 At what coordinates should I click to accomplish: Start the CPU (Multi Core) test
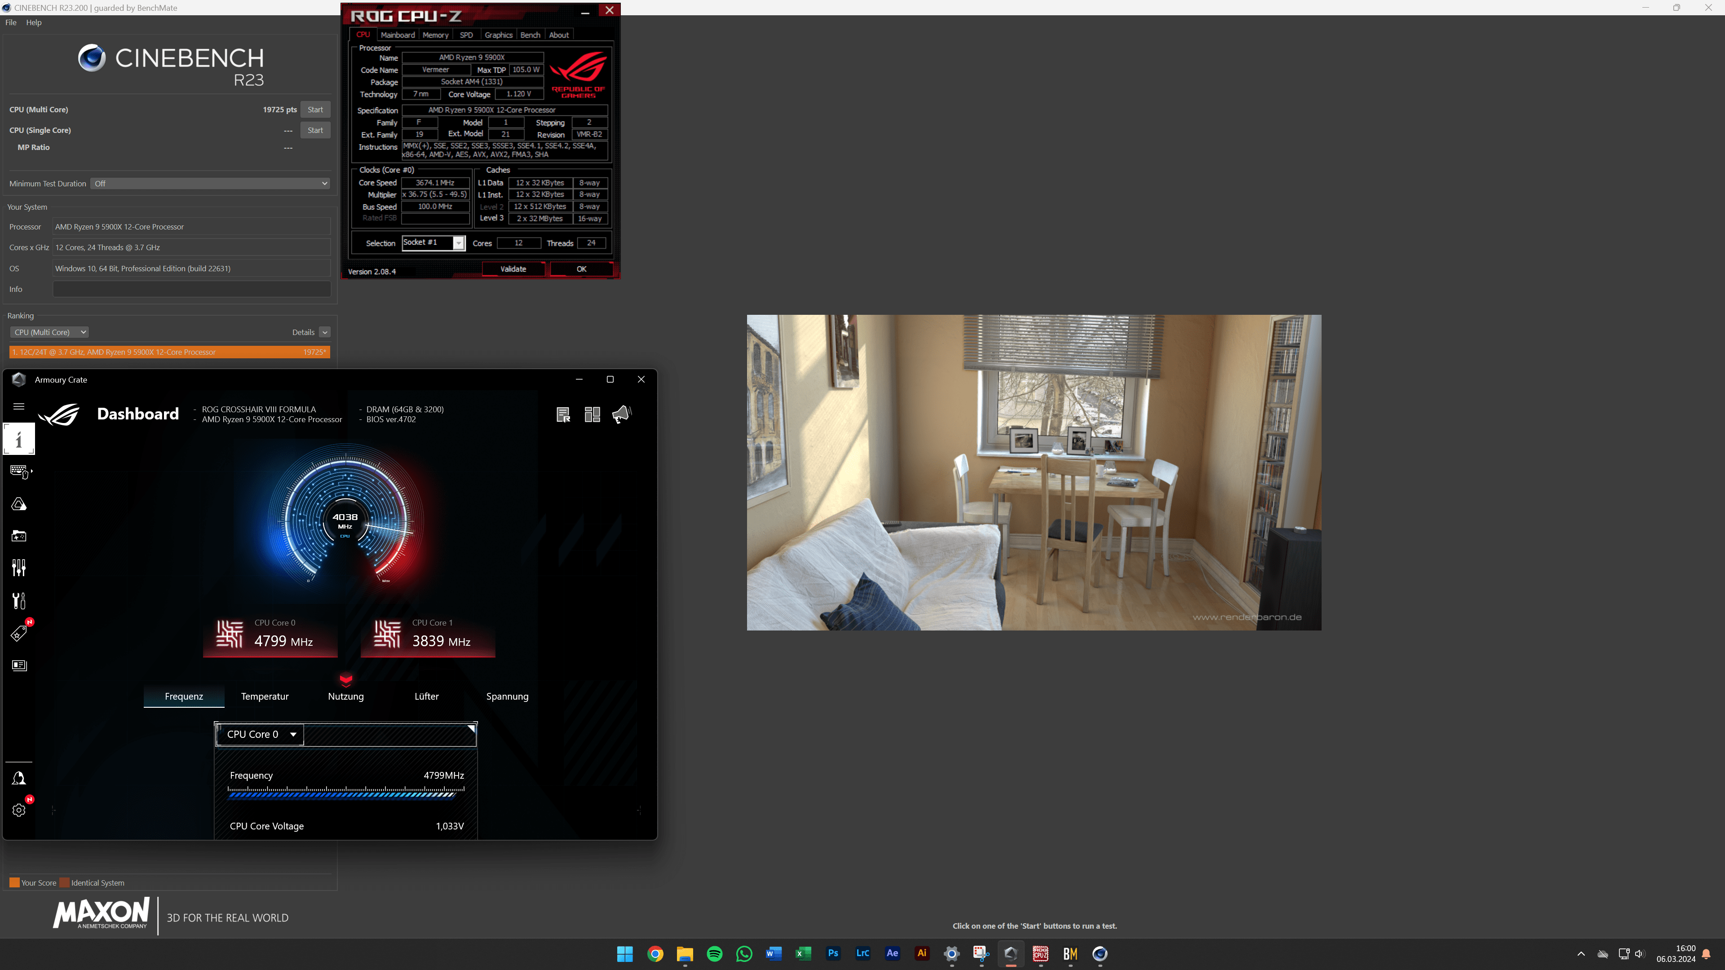[x=315, y=109]
